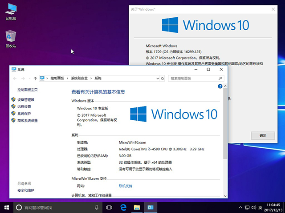Click the 系统 breadcrumb segment
The height and width of the screenshot is (213, 285).
98,78
